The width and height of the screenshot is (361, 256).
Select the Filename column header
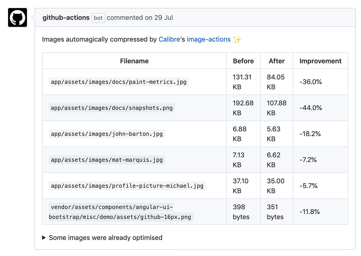pyautogui.click(x=134, y=61)
